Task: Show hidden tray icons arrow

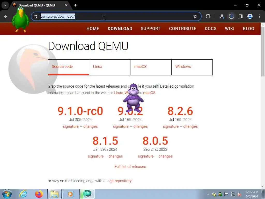Action: coord(208,194)
